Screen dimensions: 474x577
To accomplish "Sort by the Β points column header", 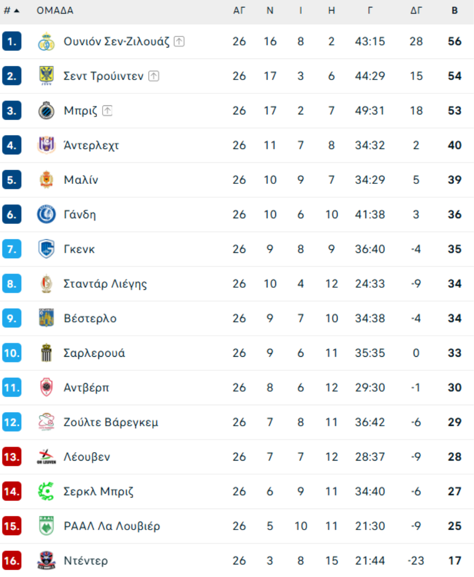I will pyautogui.click(x=455, y=11).
